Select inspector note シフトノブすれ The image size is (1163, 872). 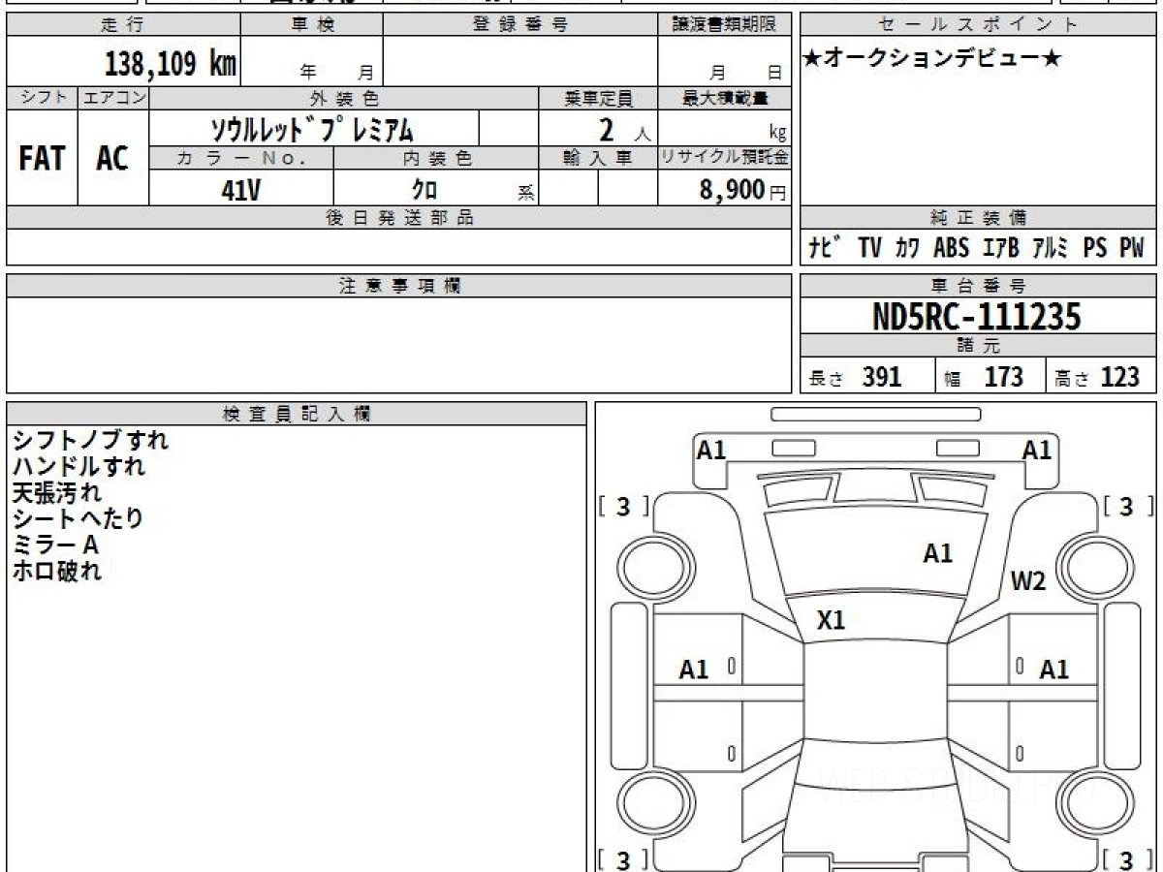point(90,440)
